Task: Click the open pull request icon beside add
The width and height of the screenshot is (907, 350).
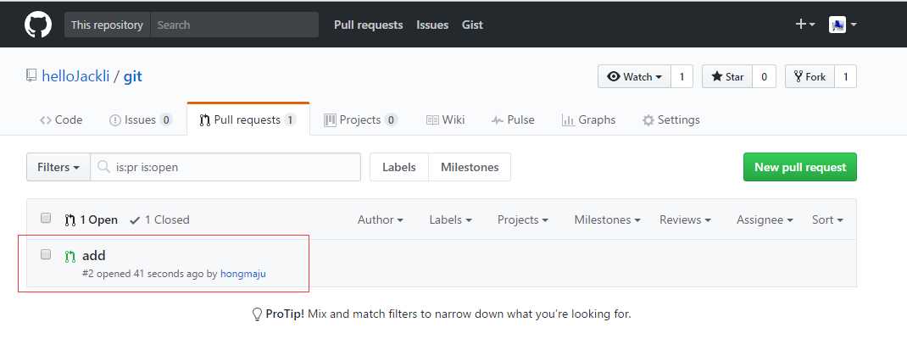Action: click(70, 255)
